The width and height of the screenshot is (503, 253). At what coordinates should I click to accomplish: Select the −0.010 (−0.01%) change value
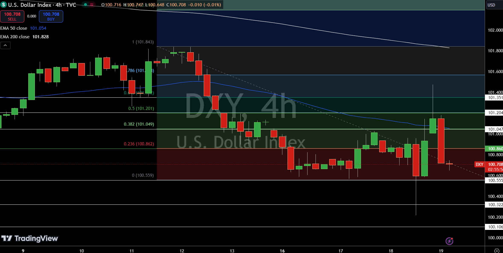pos(204,5)
